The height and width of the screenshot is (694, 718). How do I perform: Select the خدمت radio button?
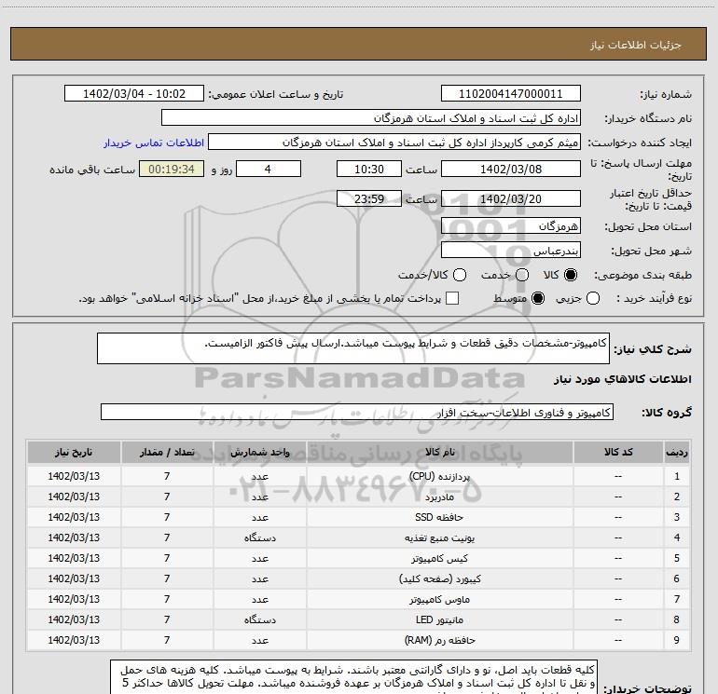tap(522, 275)
